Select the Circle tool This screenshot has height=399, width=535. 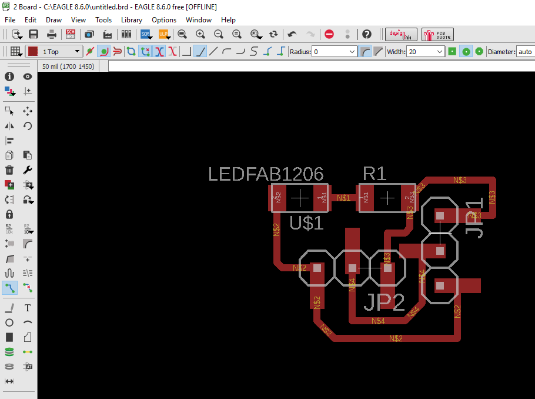pyautogui.click(x=9, y=322)
